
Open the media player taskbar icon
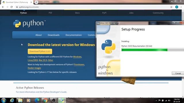28,100
